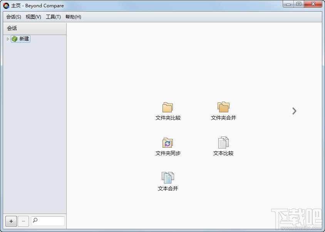Expand the 新建 tree node triangle

pyautogui.click(x=8, y=39)
